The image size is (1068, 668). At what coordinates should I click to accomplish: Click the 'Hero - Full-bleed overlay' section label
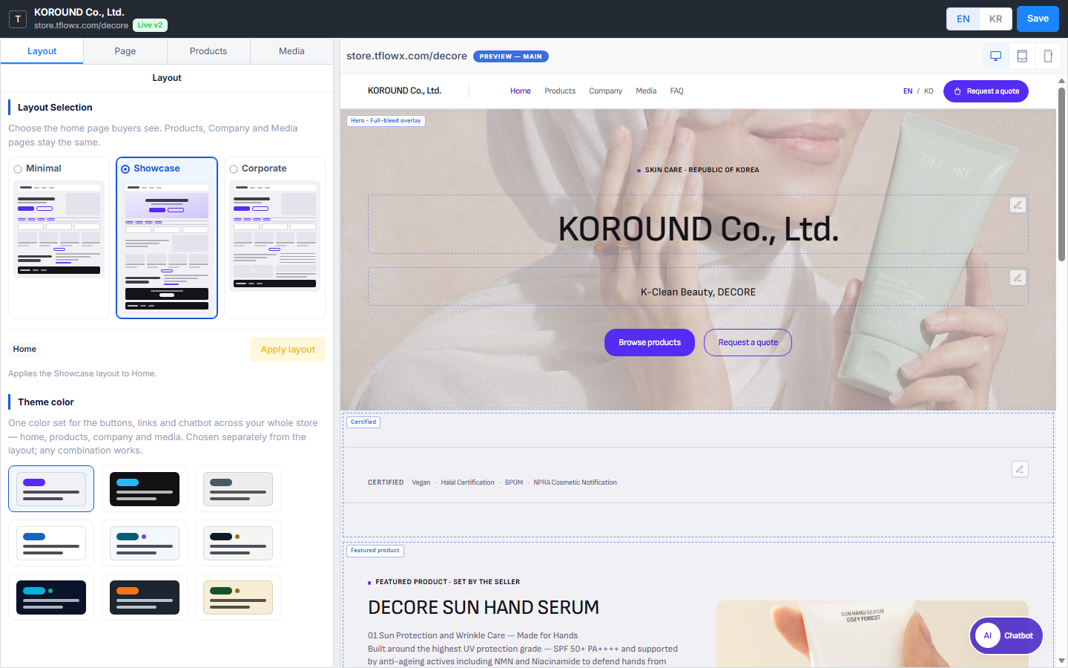point(386,121)
